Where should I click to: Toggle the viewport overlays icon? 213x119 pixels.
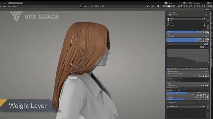point(158,6)
